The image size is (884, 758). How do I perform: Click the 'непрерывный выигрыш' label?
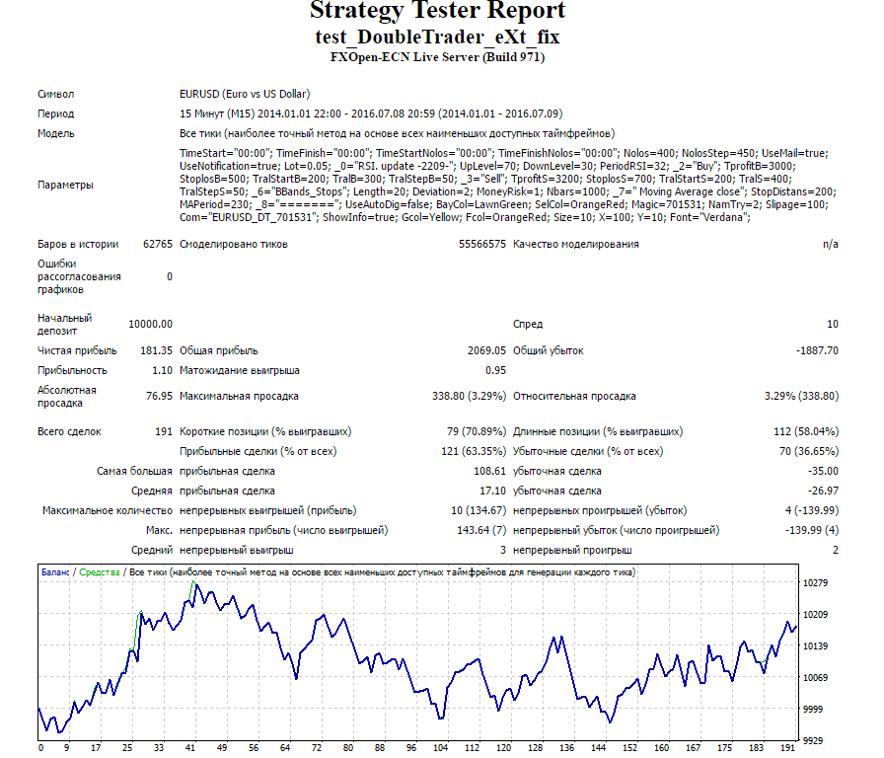click(236, 551)
